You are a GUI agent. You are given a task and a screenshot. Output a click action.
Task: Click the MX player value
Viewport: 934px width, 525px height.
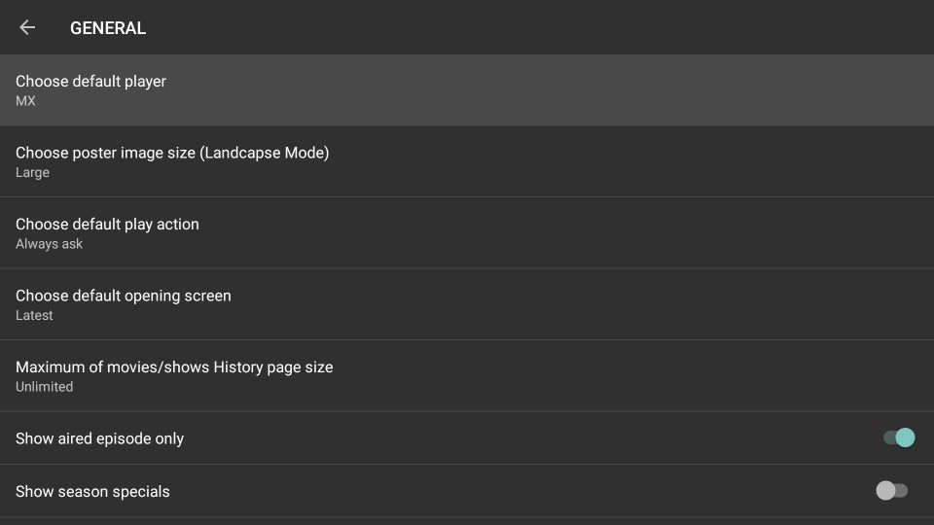(25, 101)
